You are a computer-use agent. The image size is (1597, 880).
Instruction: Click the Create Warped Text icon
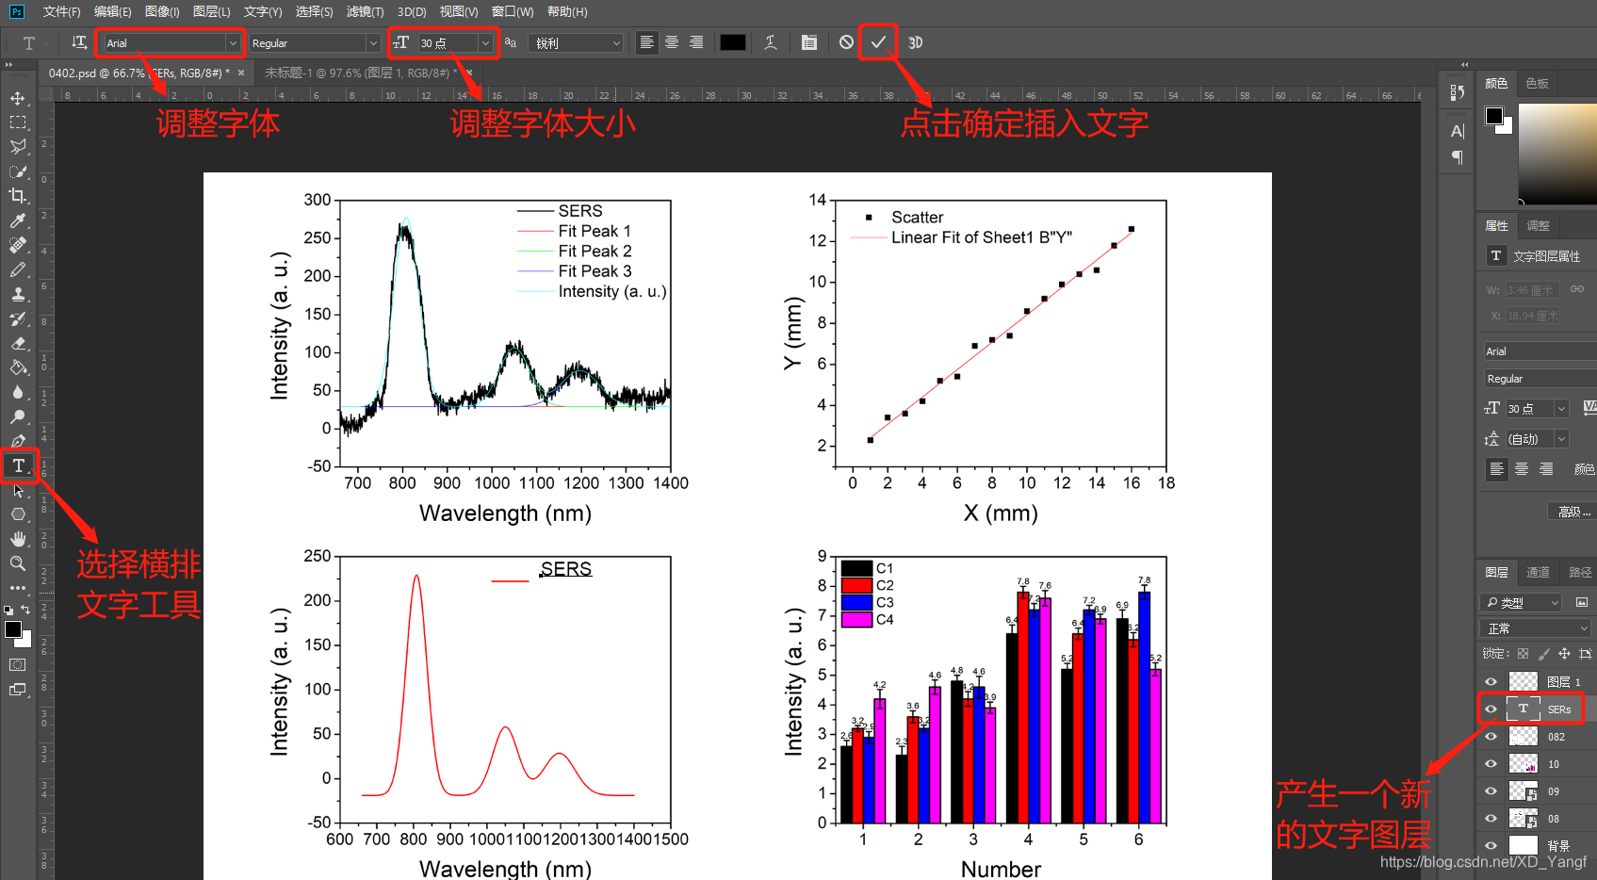771,42
